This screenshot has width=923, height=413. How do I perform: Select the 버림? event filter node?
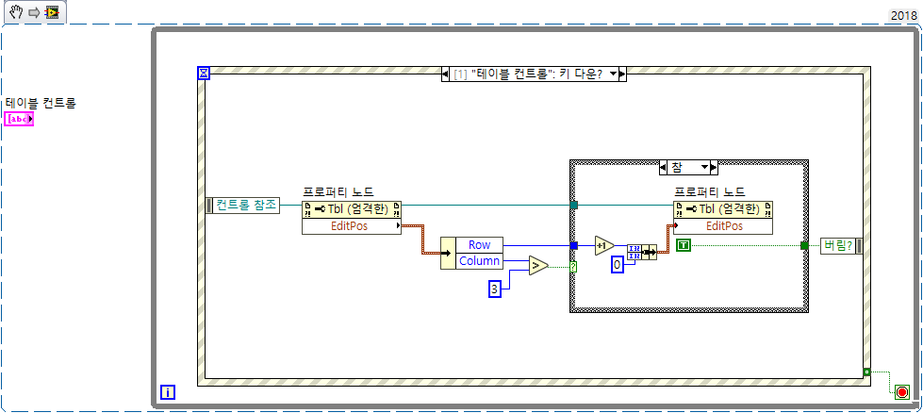(841, 246)
